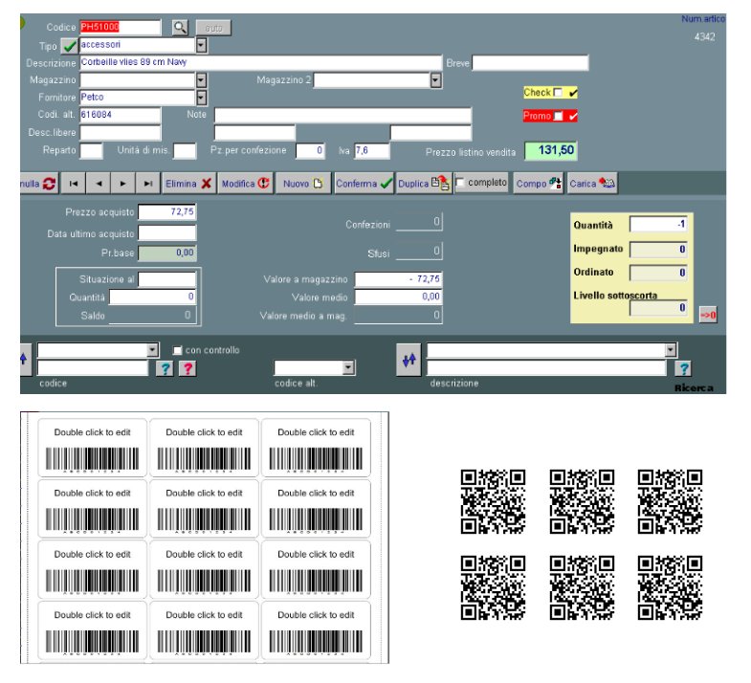The image size is (751, 683).
Task: Click the blue question mark codice button
Action: pos(165,368)
